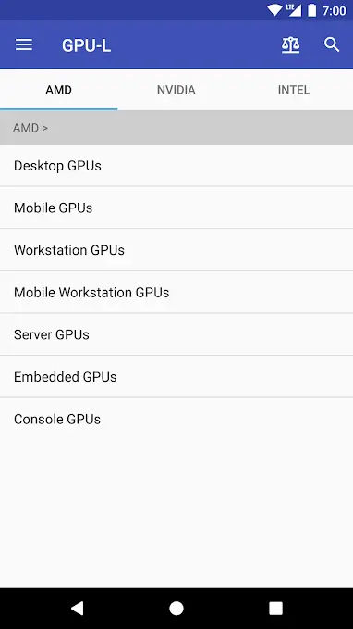Image resolution: width=353 pixels, height=629 pixels.
Task: Tap the GPU-L app title
Action: tap(86, 45)
